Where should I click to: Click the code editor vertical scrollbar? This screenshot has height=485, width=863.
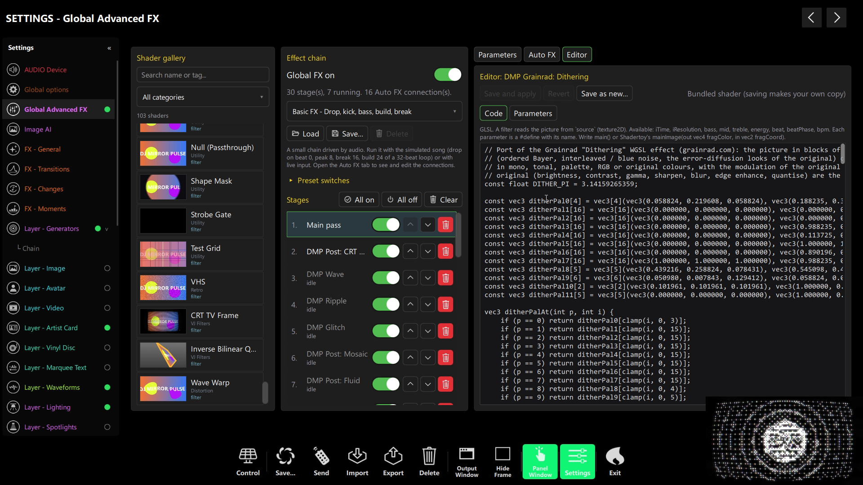pos(842,154)
